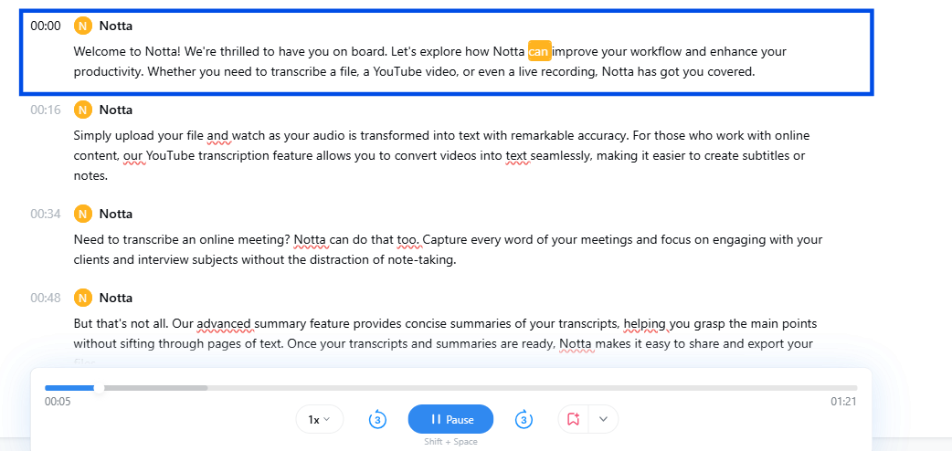
Task: Click the Notta avatar at 00:34
Action: [83, 214]
